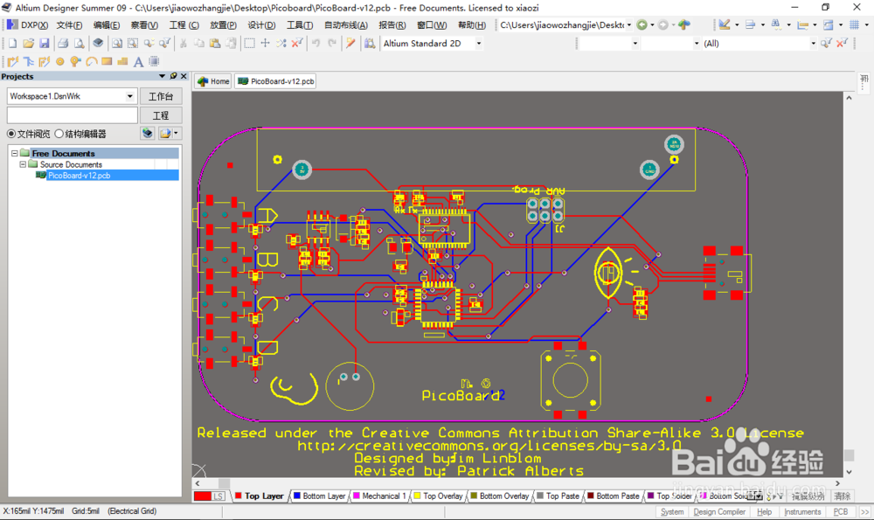Click the print preview icon

point(79,42)
